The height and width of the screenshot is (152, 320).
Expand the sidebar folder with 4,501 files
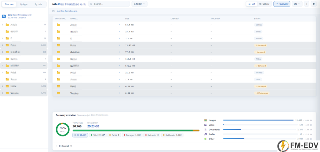pos(2,86)
